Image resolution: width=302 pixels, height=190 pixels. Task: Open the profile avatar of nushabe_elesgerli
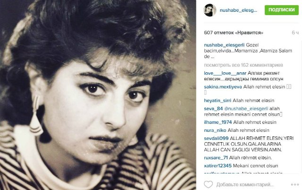click(210, 10)
